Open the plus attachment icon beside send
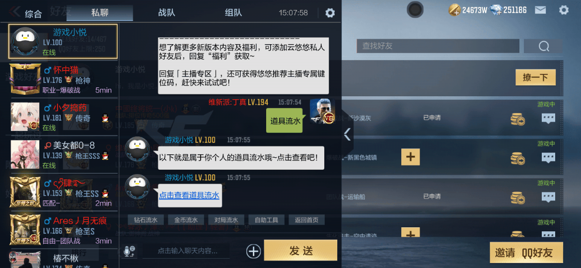Viewport: 581px width, 268px height. [253, 251]
